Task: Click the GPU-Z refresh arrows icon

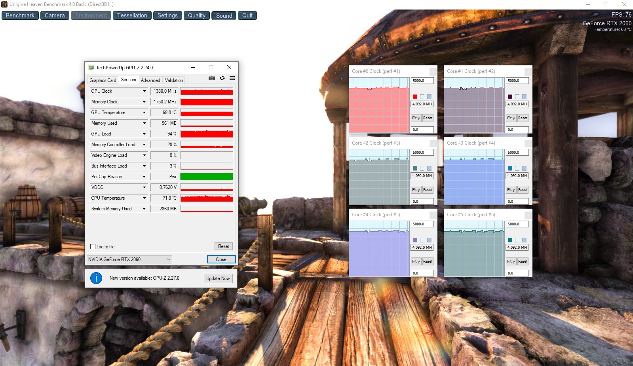Action: (x=222, y=78)
